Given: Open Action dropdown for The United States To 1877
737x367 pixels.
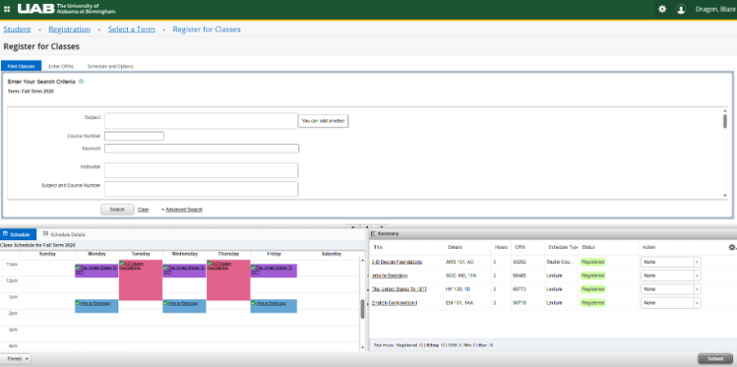Looking at the screenshot, I should click(671, 289).
